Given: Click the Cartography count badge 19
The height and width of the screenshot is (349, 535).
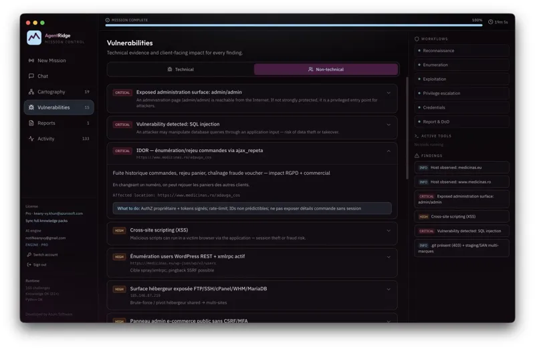Looking at the screenshot, I should [87, 91].
